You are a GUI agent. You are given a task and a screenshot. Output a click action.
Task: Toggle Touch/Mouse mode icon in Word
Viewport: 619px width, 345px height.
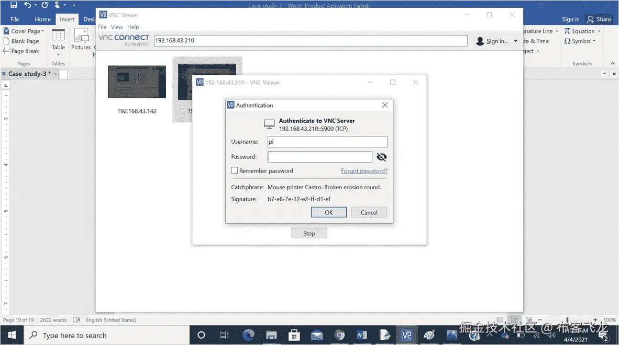(x=57, y=5)
